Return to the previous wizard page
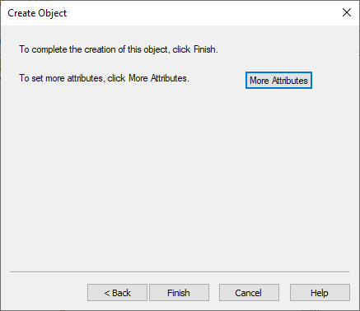The image size is (360, 311). tap(117, 293)
